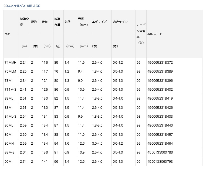Click JAN code 4960652318389

[160, 72]
